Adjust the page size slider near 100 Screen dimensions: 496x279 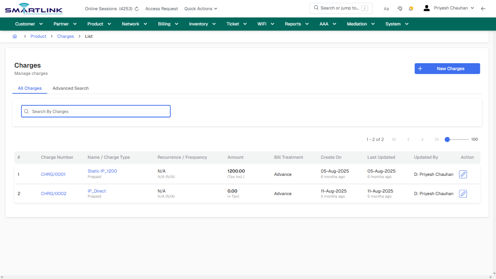click(447, 139)
